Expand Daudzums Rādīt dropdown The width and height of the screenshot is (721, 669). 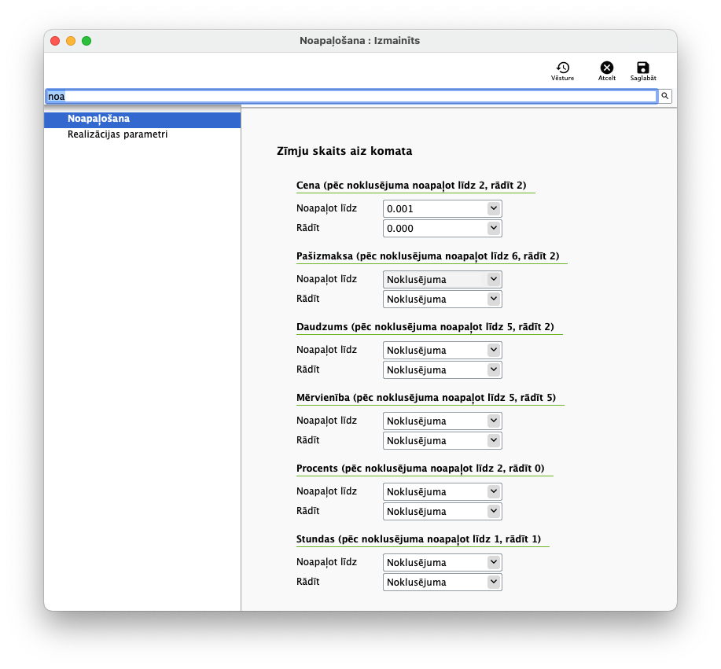(442, 369)
